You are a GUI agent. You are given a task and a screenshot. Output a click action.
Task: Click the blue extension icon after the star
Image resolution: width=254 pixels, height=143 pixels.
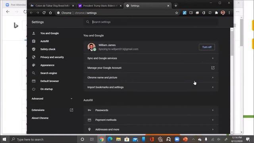click(x=185, y=13)
